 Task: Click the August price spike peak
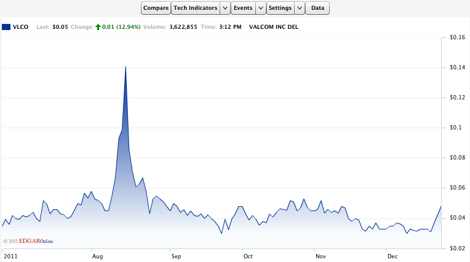[125, 67]
